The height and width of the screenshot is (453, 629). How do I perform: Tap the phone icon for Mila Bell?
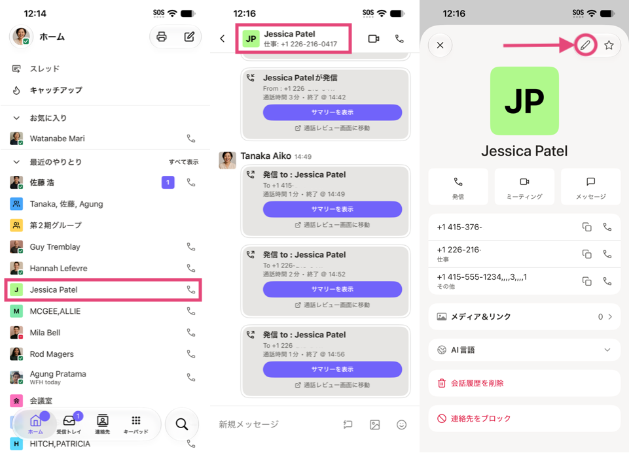(x=191, y=333)
